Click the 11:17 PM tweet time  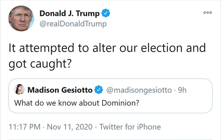click(23, 127)
